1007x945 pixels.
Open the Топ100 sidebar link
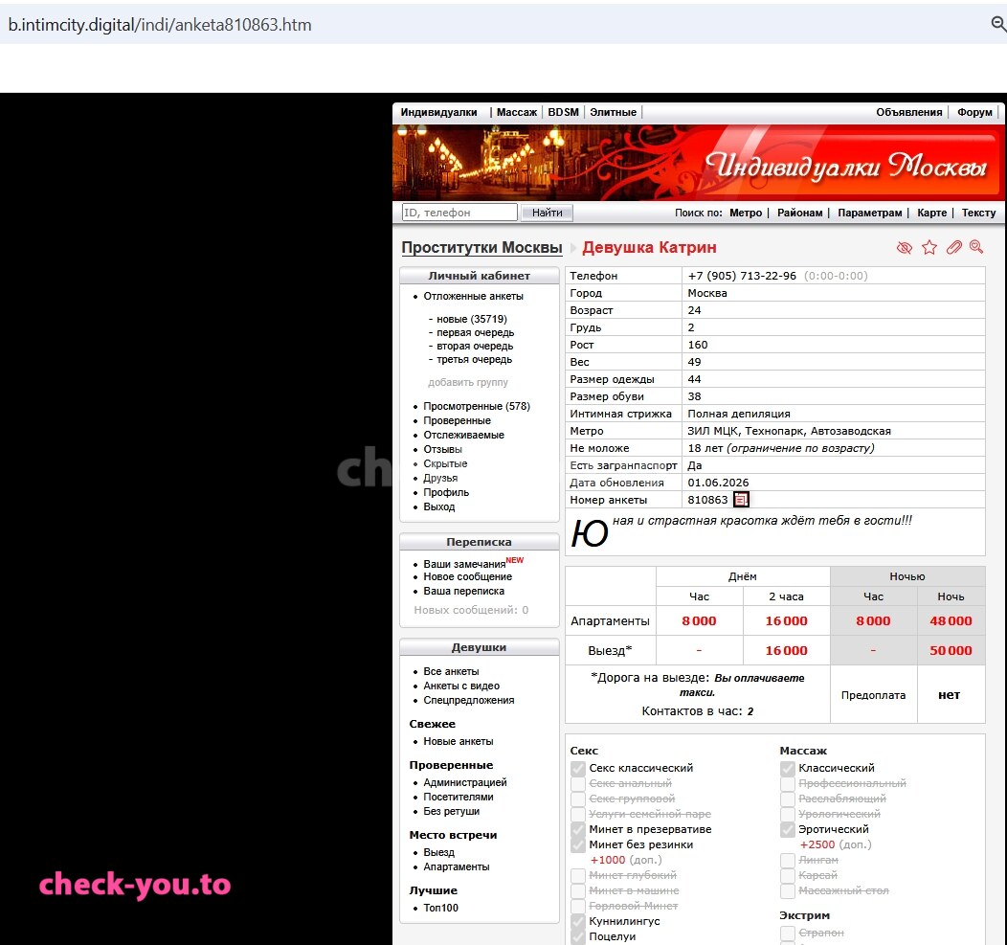pos(440,908)
